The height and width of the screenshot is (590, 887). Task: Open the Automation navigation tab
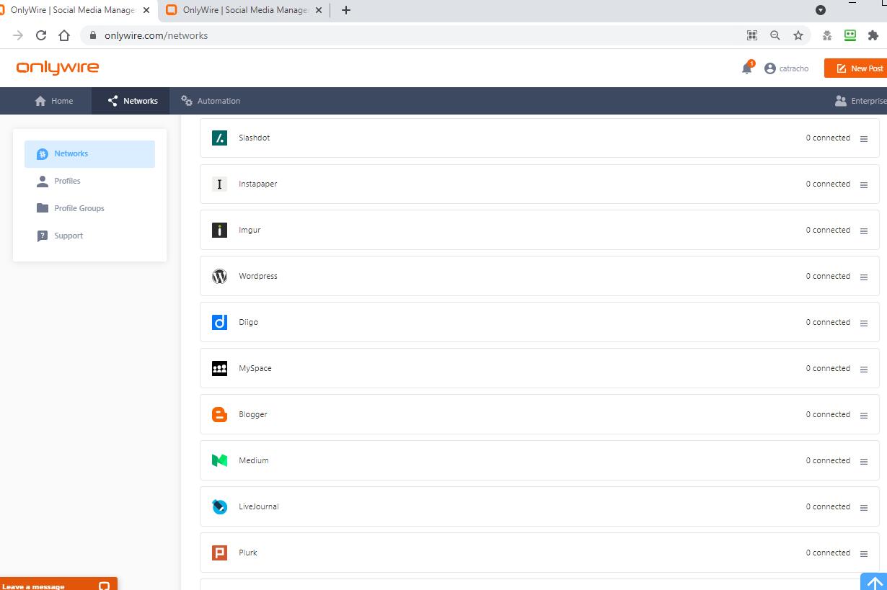tap(211, 101)
